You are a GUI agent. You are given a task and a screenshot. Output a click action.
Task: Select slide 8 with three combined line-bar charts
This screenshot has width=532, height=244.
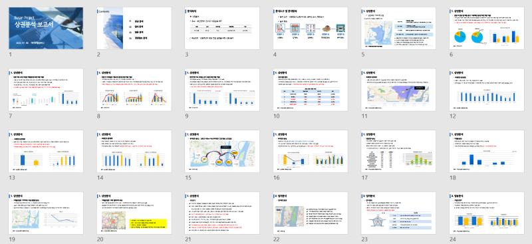tap(134, 90)
